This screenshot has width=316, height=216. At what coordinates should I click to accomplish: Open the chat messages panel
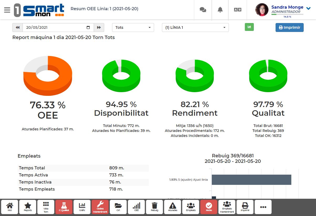click(203, 10)
